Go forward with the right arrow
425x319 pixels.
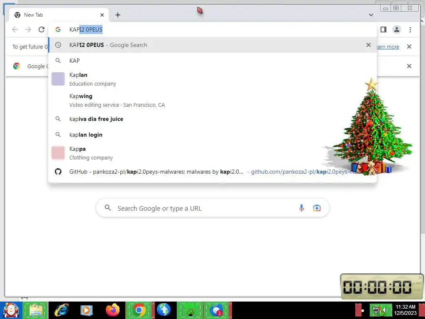[28, 29]
